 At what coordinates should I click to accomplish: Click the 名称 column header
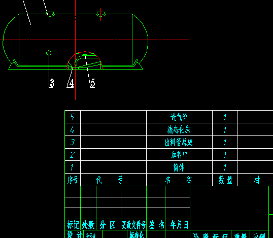pos(179,180)
